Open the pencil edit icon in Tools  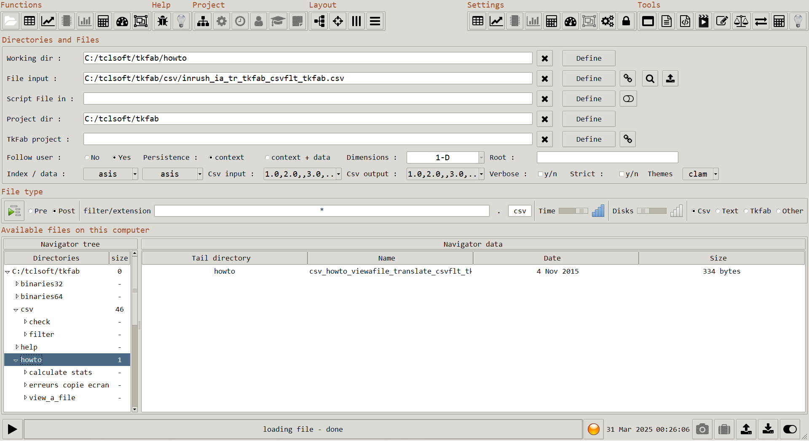[x=722, y=21]
